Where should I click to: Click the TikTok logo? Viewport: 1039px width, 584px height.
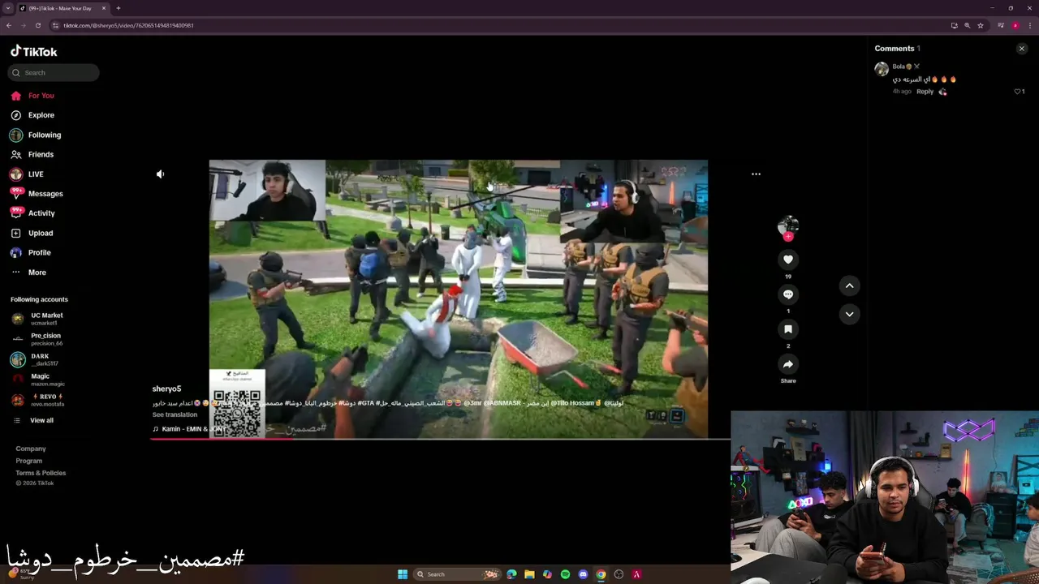coord(34,51)
